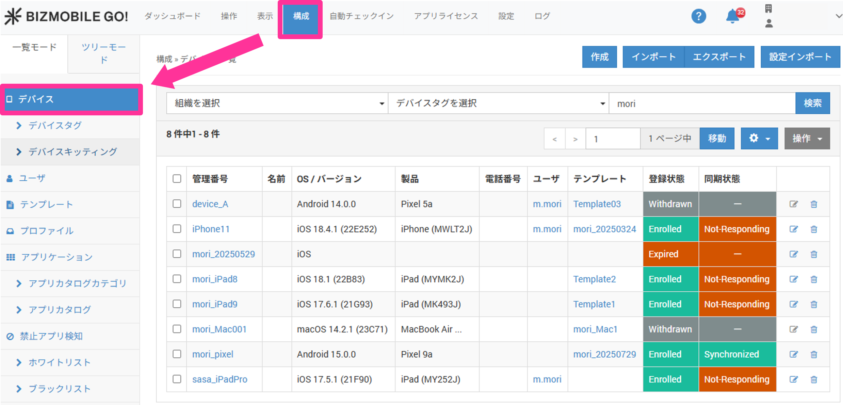Open the gear column settings dropdown
The height and width of the screenshot is (405, 843).
point(759,139)
